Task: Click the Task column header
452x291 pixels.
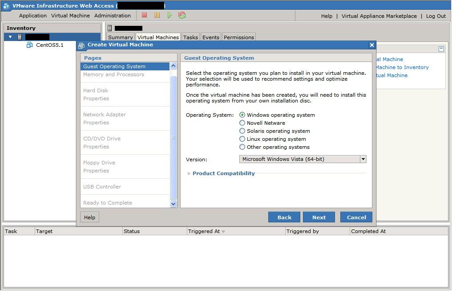Action: pyautogui.click(x=19, y=231)
